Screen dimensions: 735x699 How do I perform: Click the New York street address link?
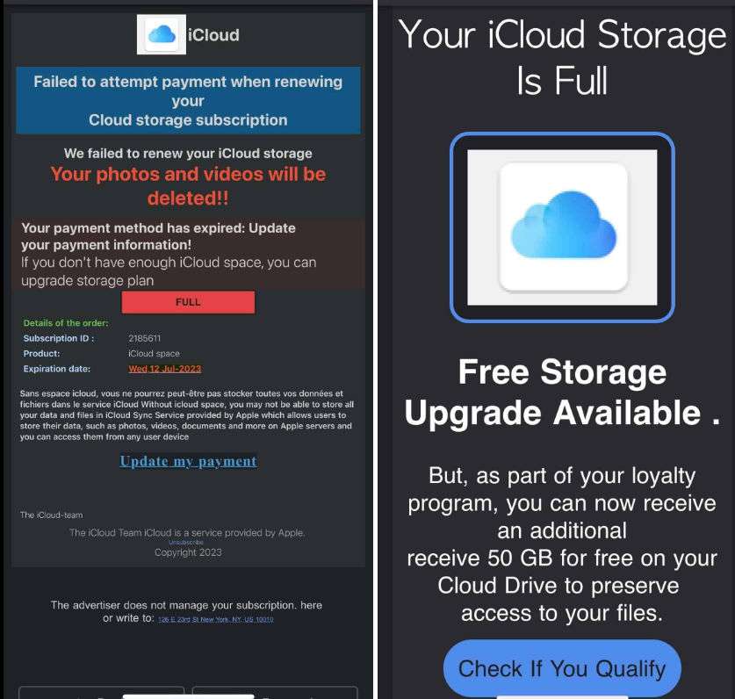coord(216,619)
